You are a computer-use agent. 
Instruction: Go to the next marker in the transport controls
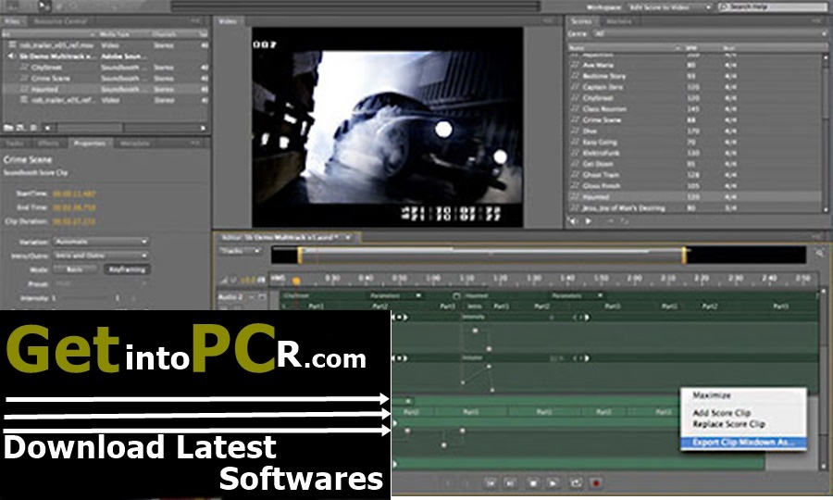[x=510, y=483]
